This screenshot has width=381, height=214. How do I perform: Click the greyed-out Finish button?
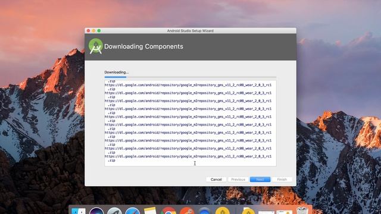282,180
